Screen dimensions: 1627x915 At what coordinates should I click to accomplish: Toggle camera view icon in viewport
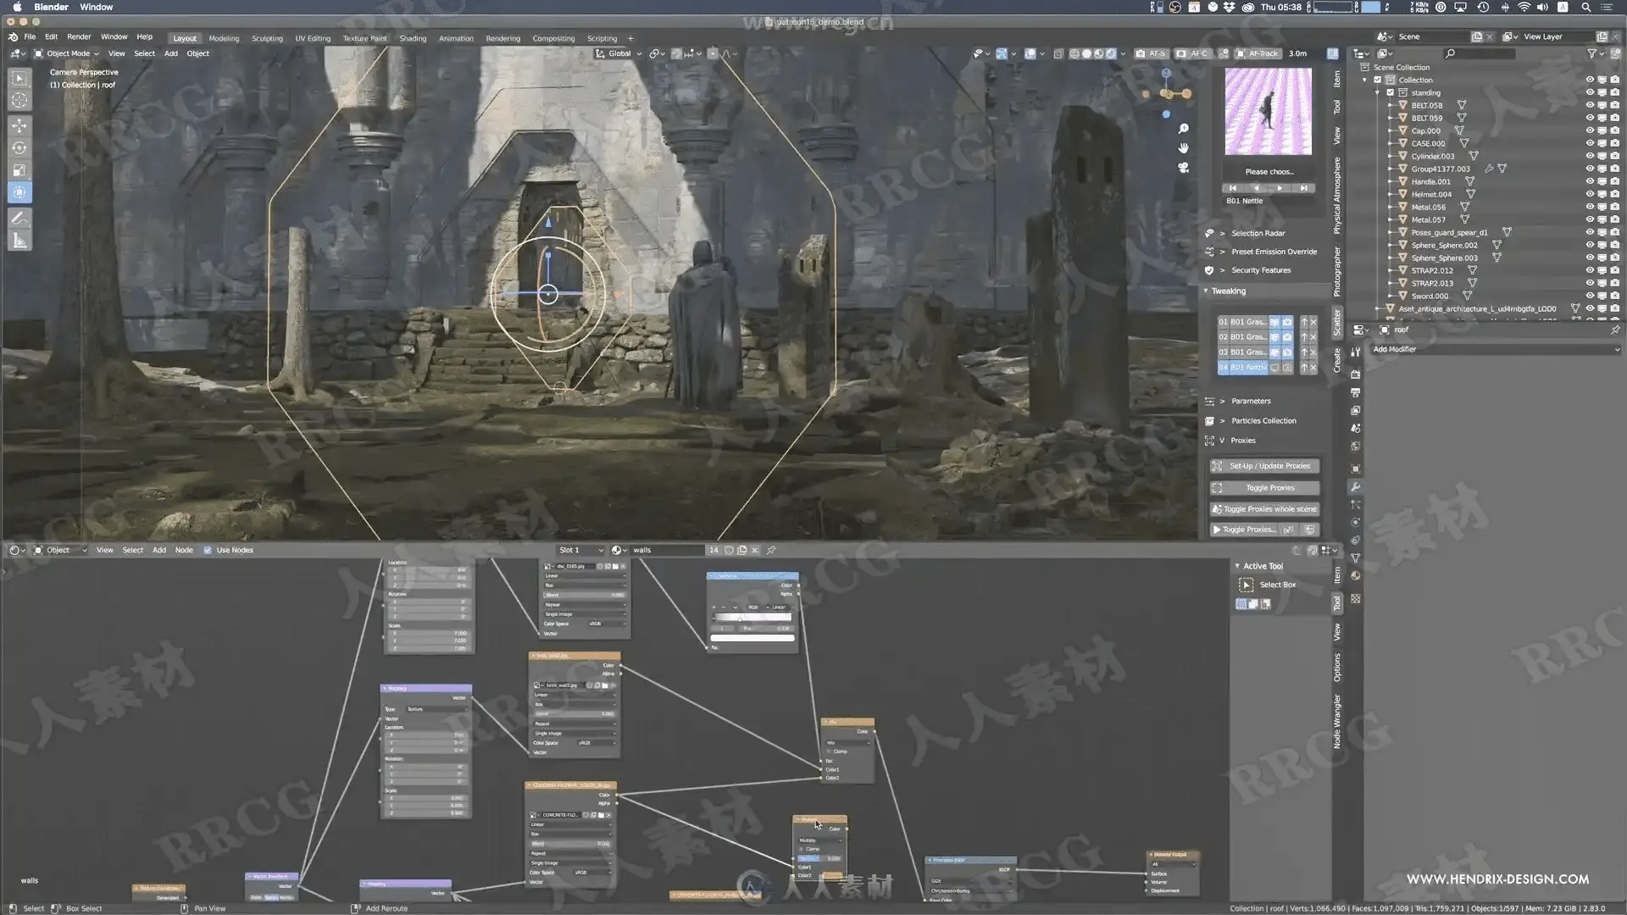pos(1184,168)
